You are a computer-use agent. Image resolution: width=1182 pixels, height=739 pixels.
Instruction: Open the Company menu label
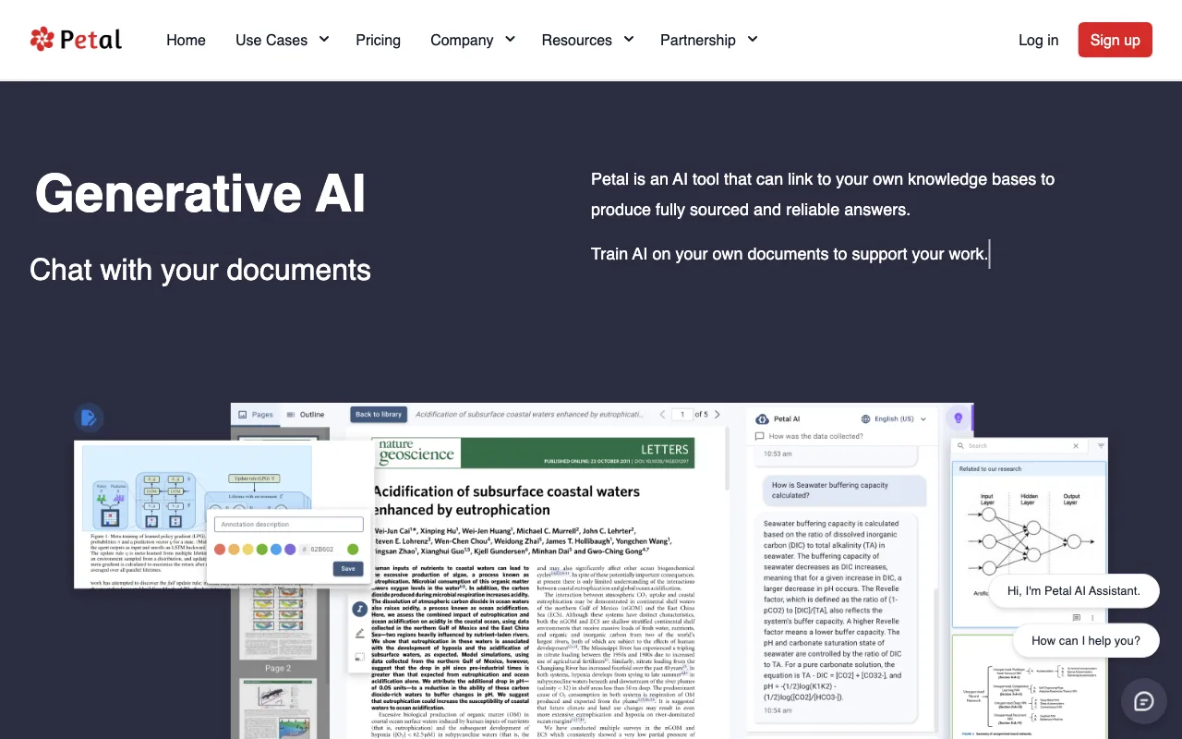pyautogui.click(x=462, y=40)
